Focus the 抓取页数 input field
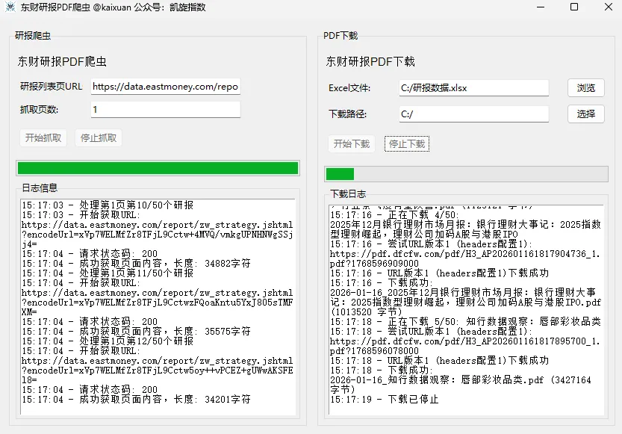Viewport: 622px width, 434px height. click(x=166, y=110)
